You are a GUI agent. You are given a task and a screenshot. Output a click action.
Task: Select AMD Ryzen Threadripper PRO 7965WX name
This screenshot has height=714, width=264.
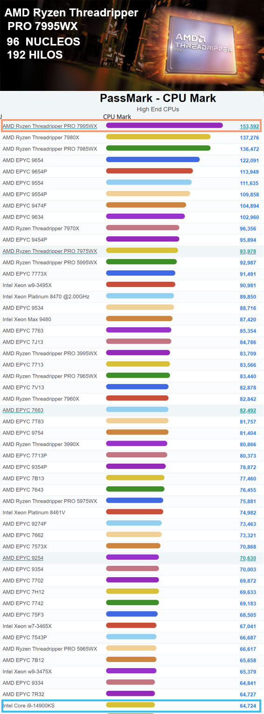[x=50, y=376]
